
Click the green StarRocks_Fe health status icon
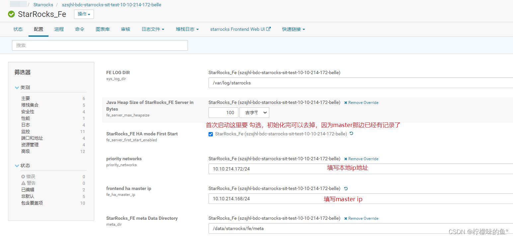pos(11,14)
